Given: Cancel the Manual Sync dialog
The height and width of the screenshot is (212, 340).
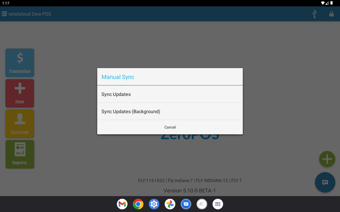Looking at the screenshot, I should pos(170,127).
